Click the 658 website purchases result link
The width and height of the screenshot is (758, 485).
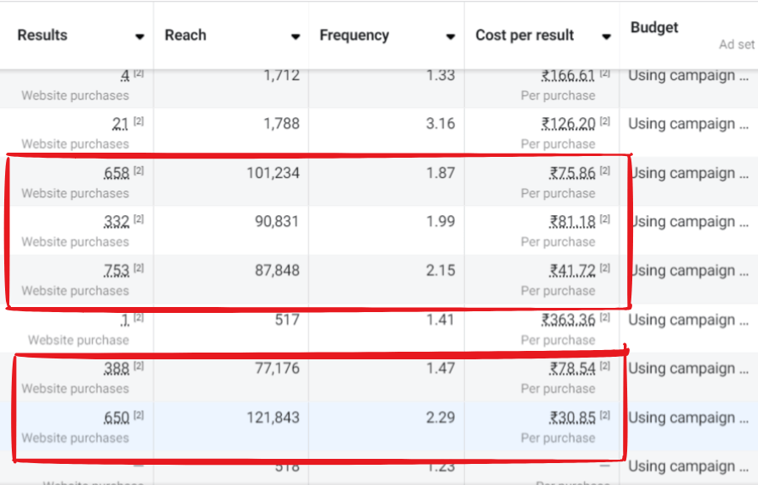[116, 173]
